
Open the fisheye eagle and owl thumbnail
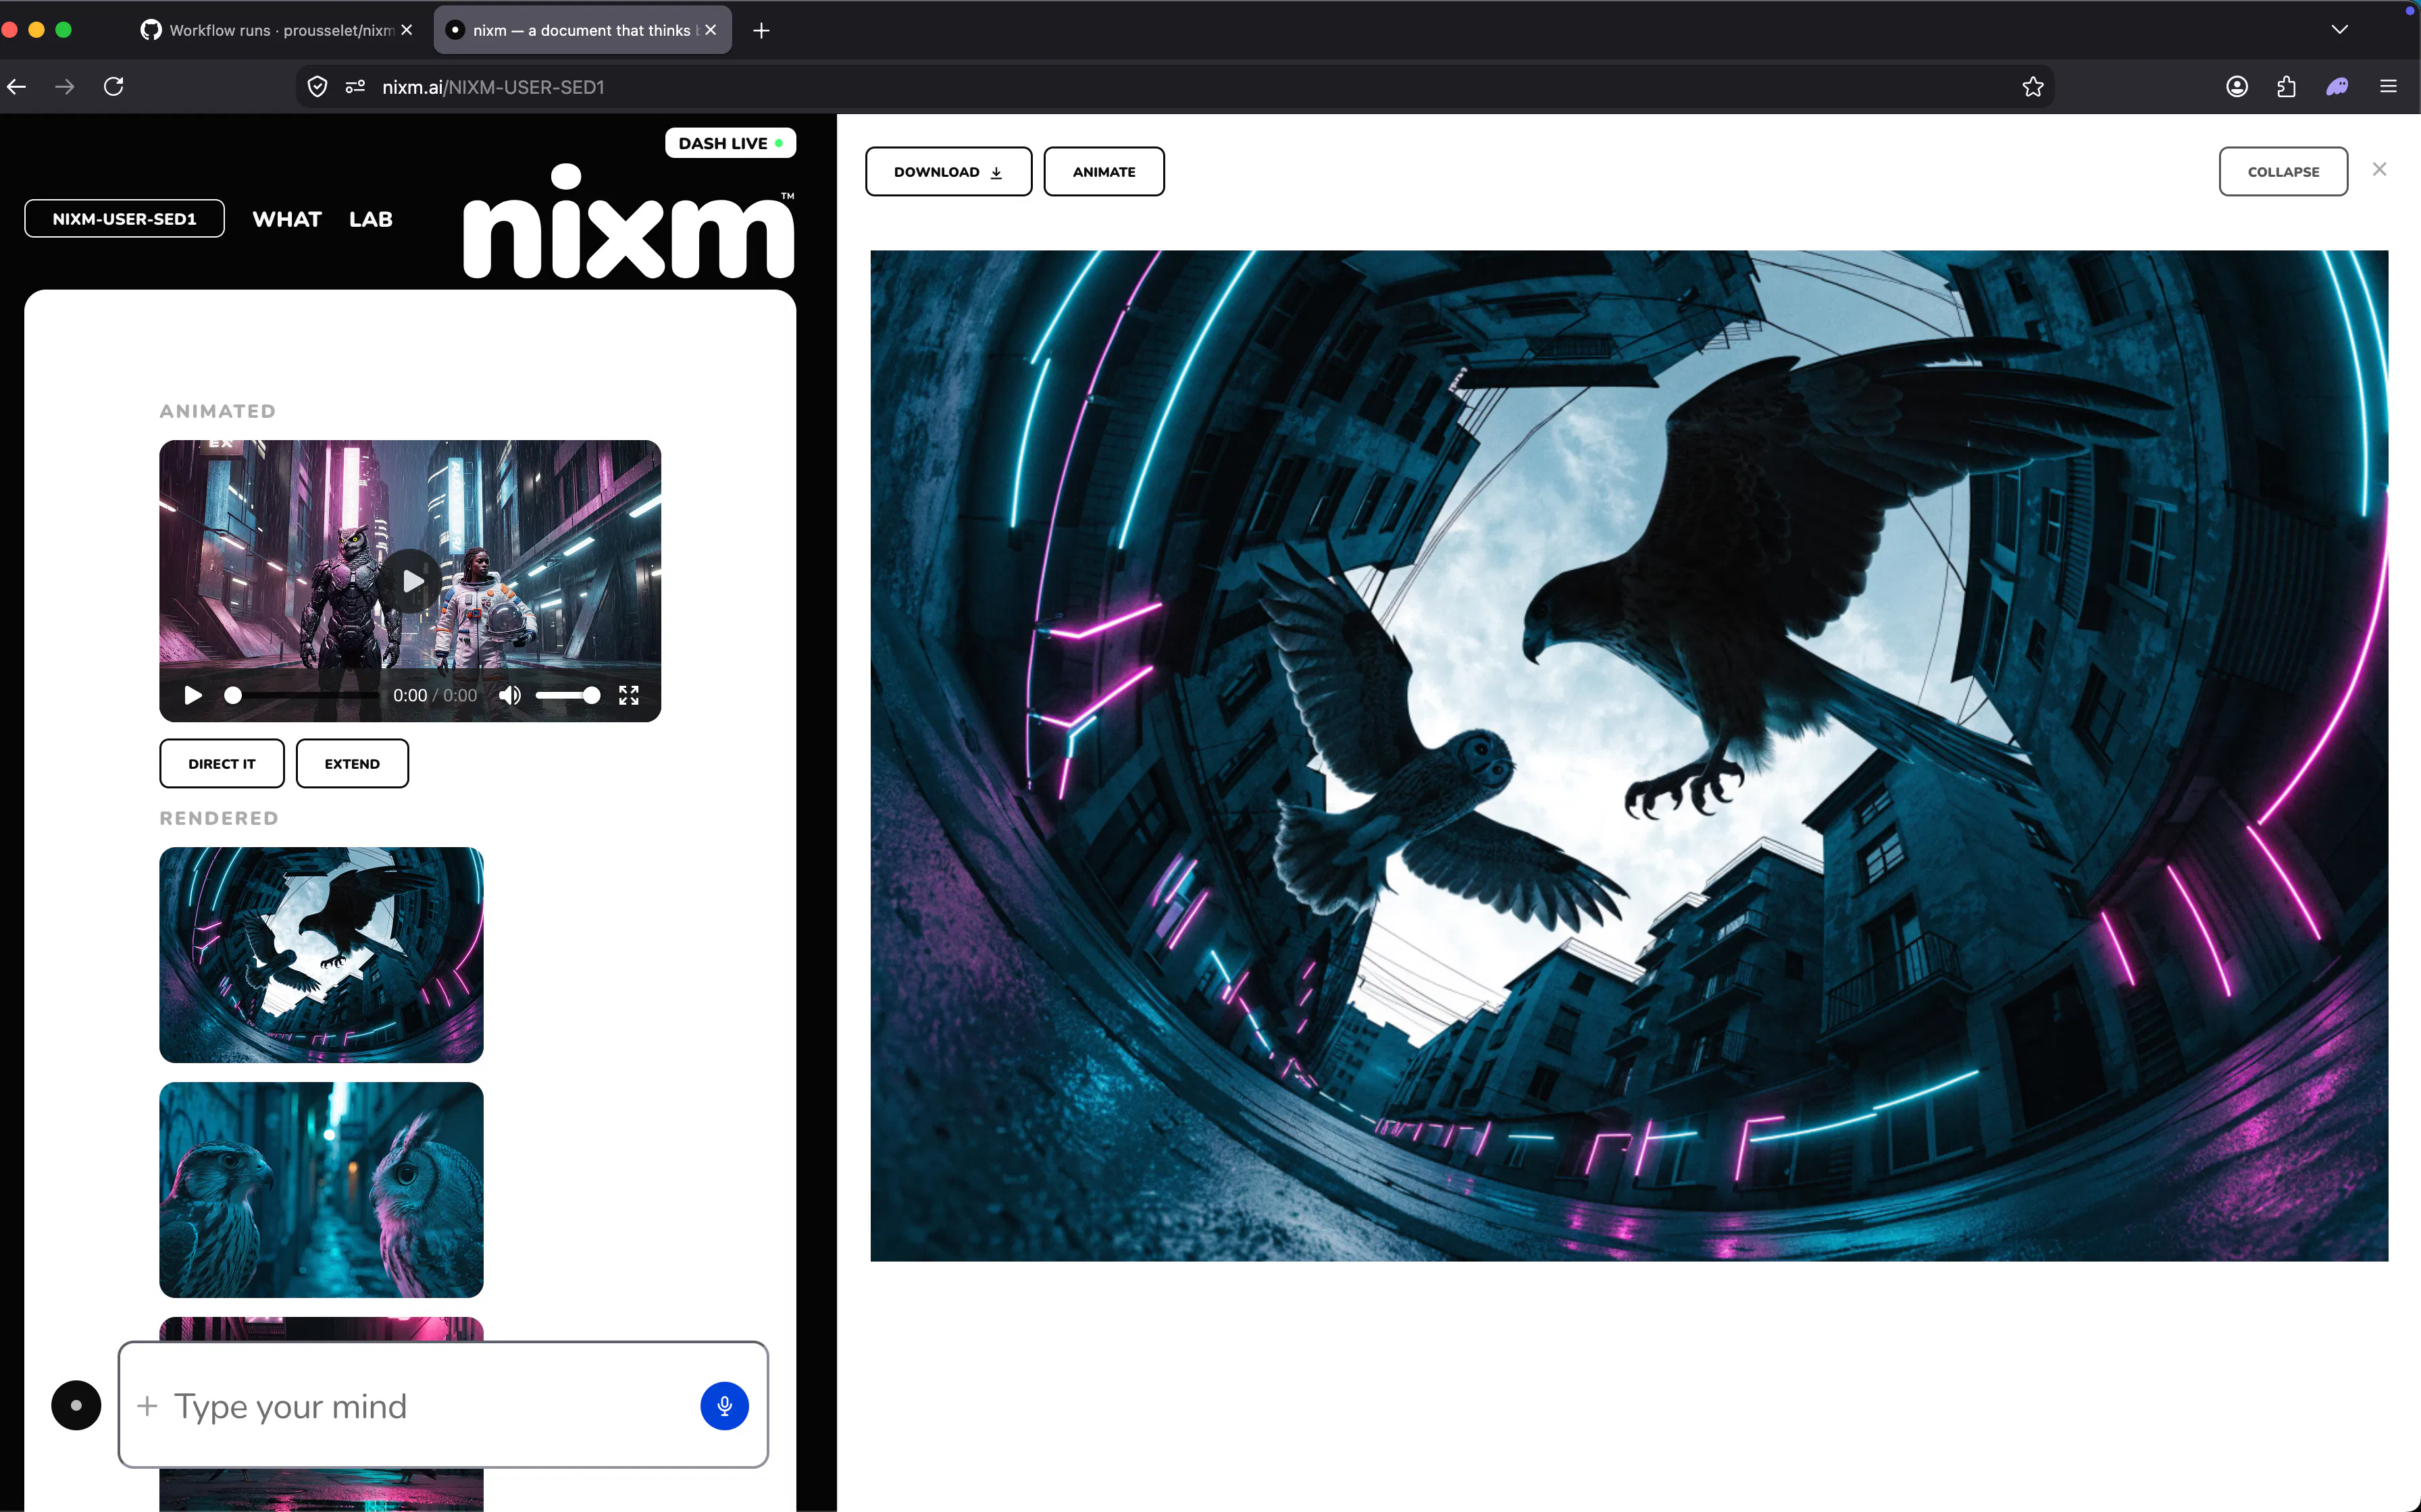[x=321, y=955]
